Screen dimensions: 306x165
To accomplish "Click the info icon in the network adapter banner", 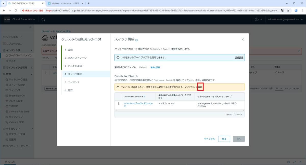I will click(118, 58).
